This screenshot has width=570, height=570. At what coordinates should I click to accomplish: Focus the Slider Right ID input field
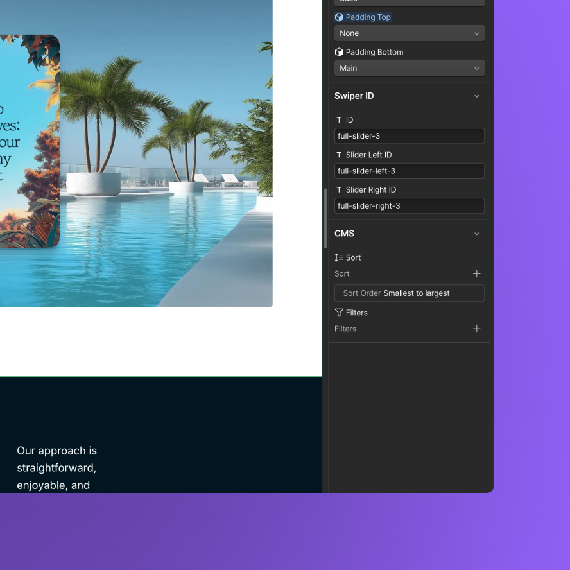409,206
